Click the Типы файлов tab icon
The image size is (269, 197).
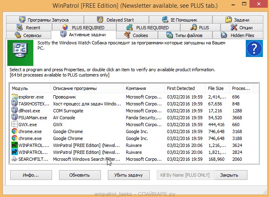[x=169, y=35]
